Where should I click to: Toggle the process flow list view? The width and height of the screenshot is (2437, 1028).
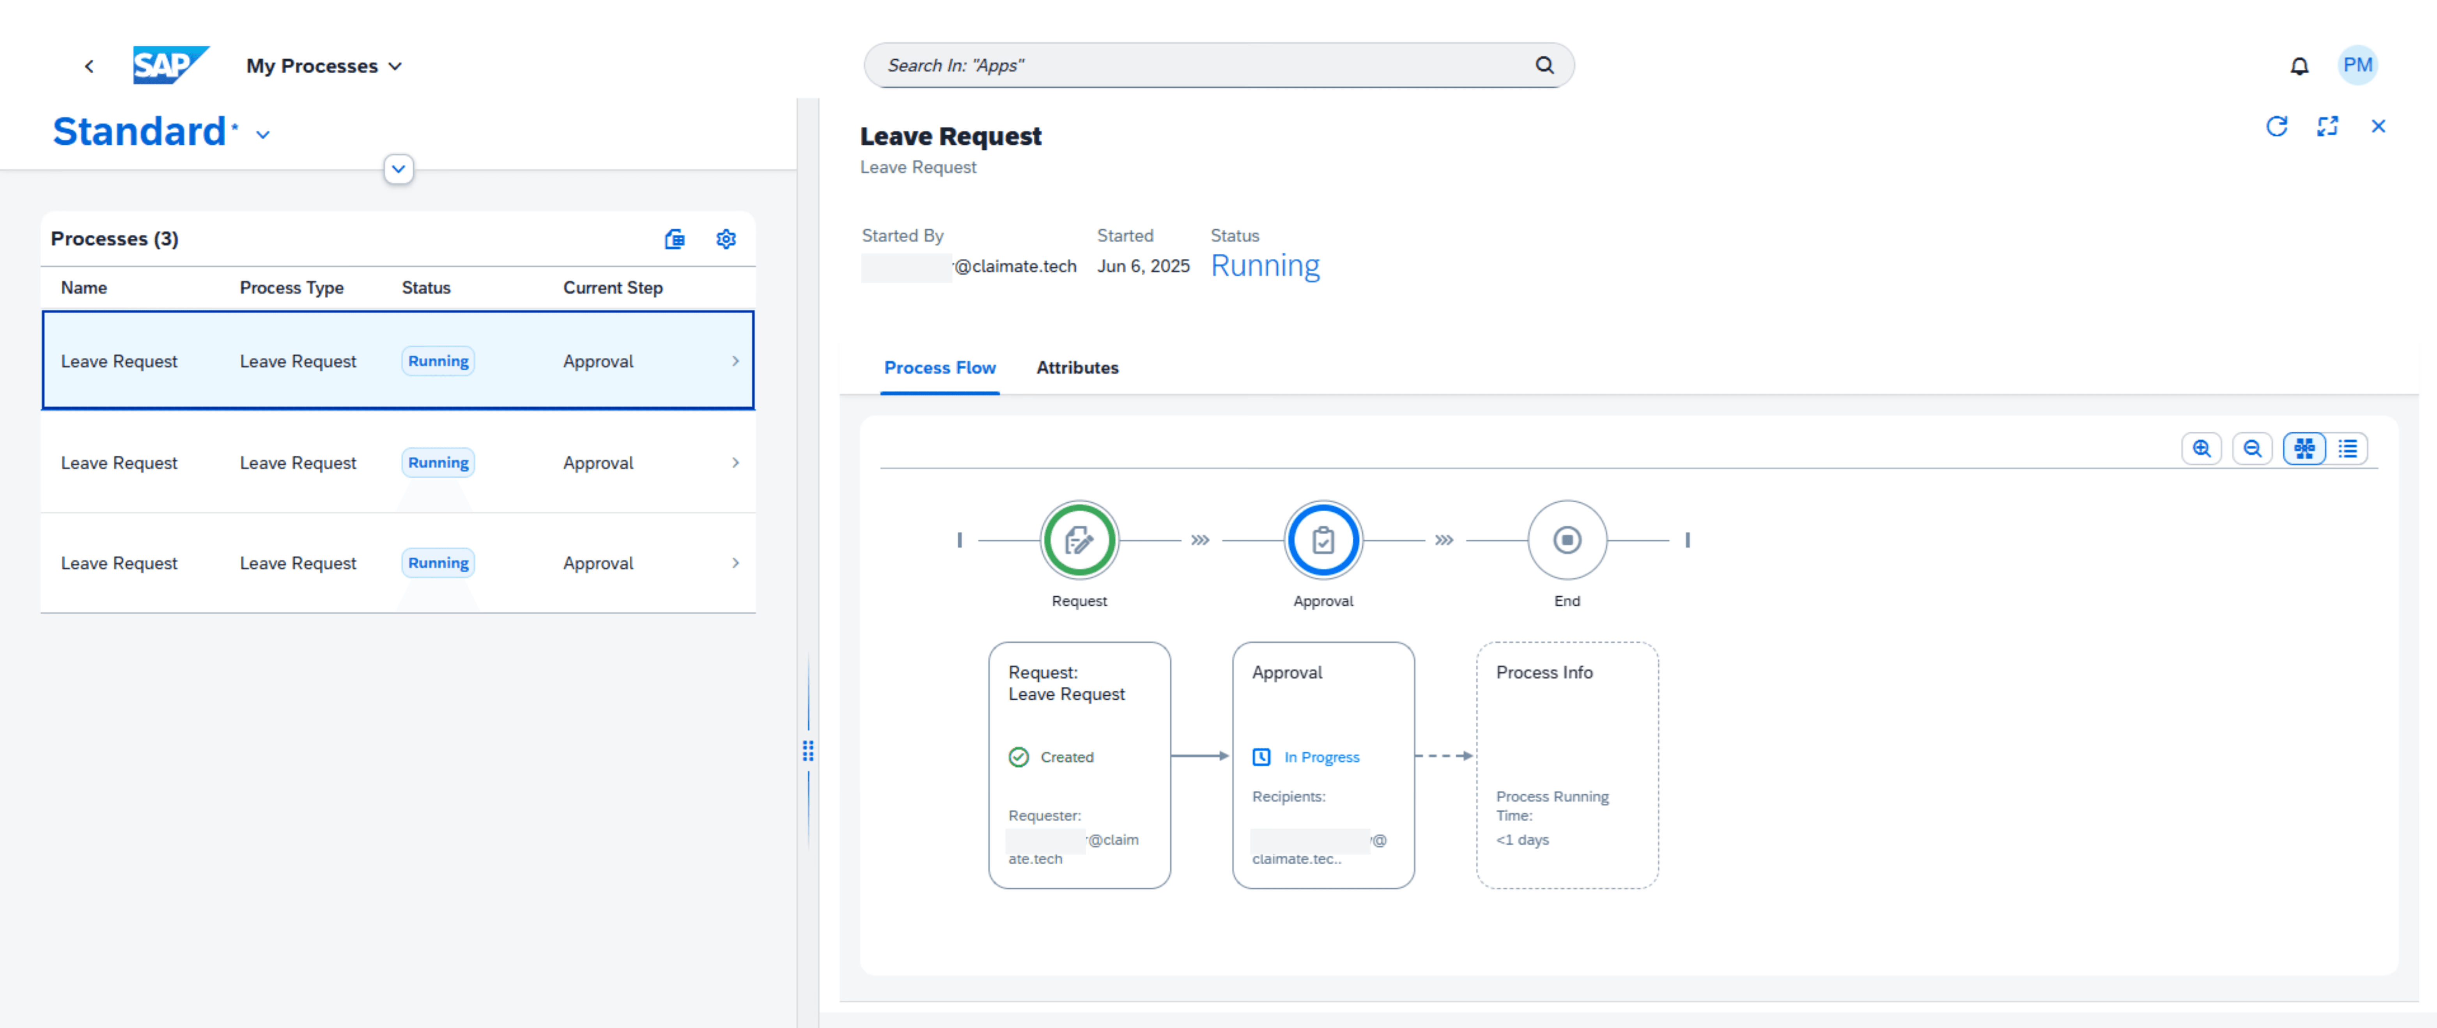point(2347,449)
